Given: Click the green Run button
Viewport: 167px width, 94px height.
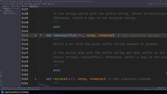Looking at the screenshot, I should pos(156,4).
